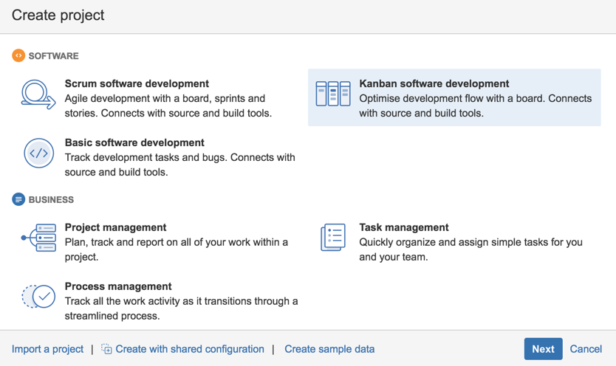This screenshot has width=616, height=366.
Task: Pick the Process management title
Action: pos(118,286)
